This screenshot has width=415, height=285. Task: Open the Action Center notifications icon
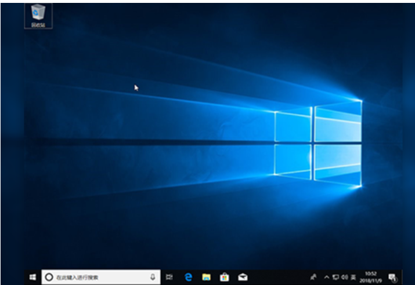[392, 277]
